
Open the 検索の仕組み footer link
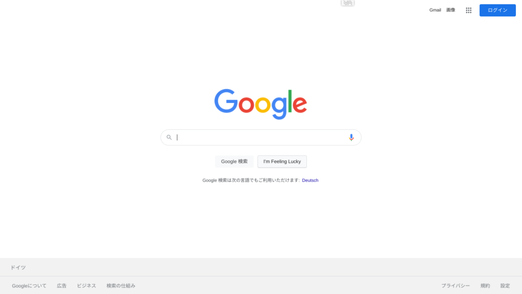(121, 286)
